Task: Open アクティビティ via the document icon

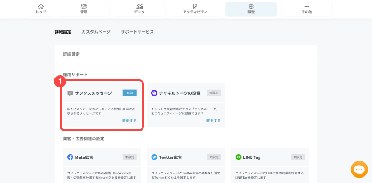Action: pyautogui.click(x=195, y=7)
